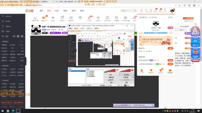Open the AD tasks icon

coord(71,18)
